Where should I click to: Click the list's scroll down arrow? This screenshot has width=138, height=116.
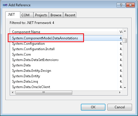(125, 87)
